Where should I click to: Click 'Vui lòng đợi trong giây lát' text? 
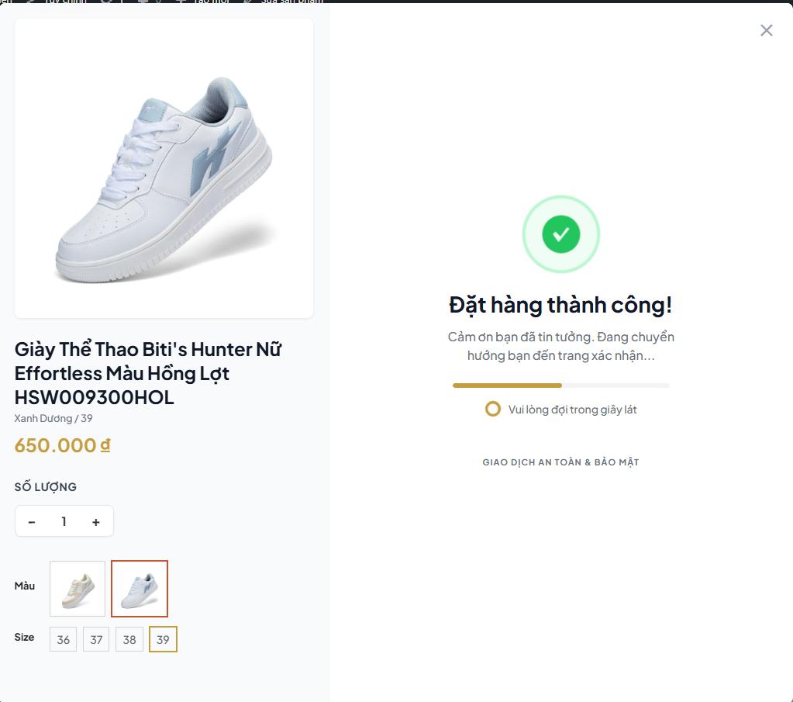pos(572,410)
